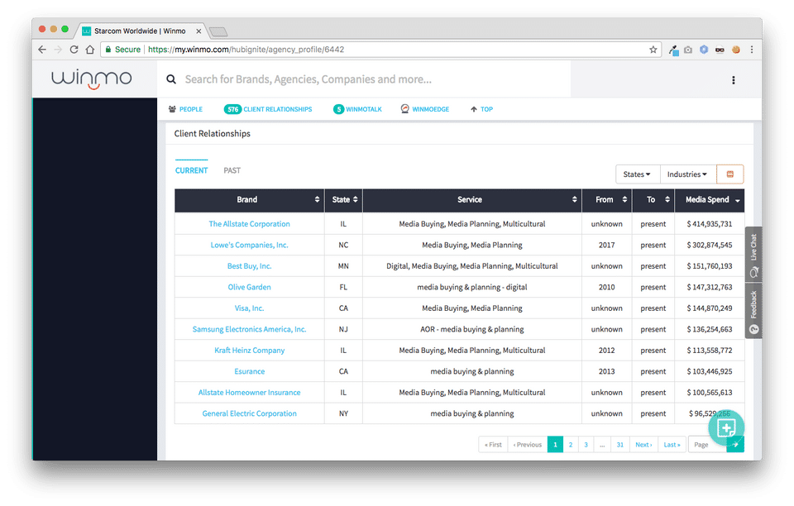Image resolution: width=794 pixels, height=506 pixels.
Task: Click the orange calendar filter icon
Action: tap(730, 174)
